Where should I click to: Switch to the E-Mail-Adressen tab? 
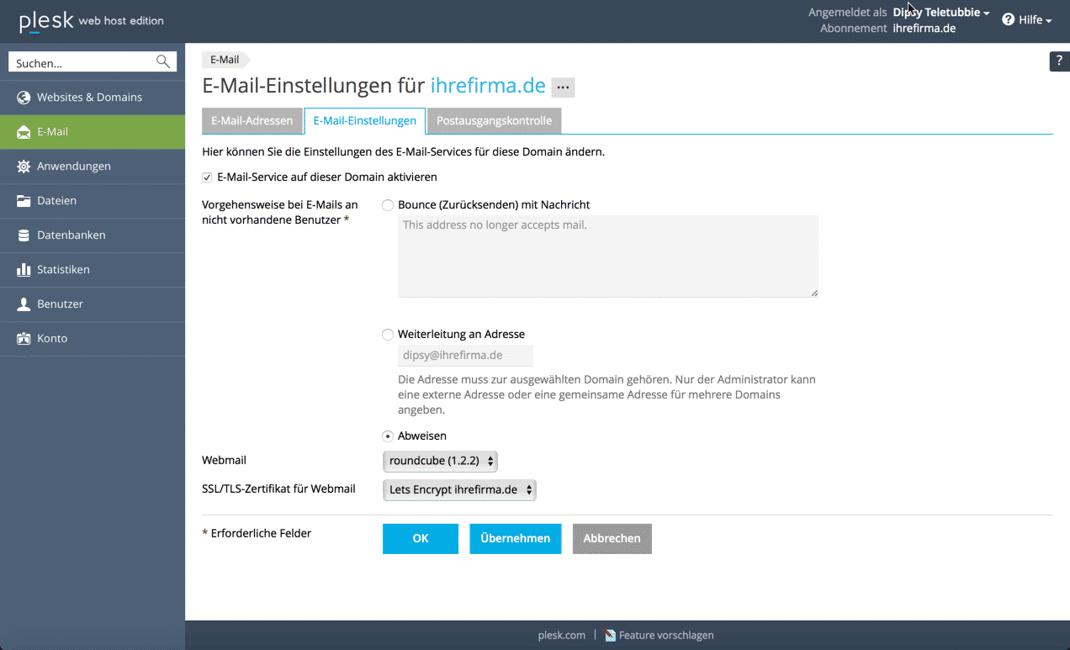coord(252,121)
